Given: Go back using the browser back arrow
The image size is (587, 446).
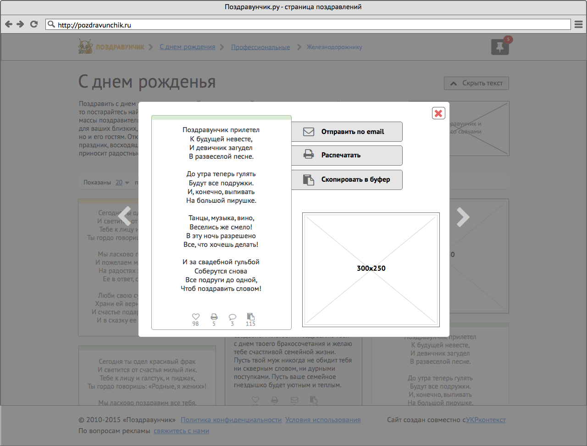Looking at the screenshot, I should tap(9, 24).
